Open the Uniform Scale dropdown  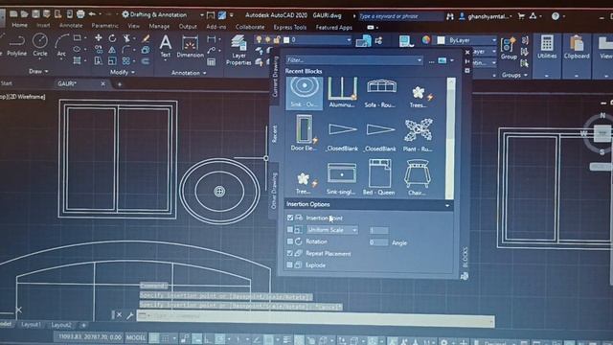point(332,230)
